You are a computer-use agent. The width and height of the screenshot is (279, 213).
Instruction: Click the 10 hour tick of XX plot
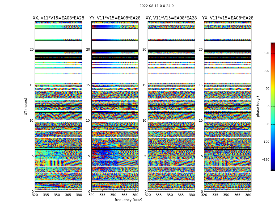click(32, 121)
